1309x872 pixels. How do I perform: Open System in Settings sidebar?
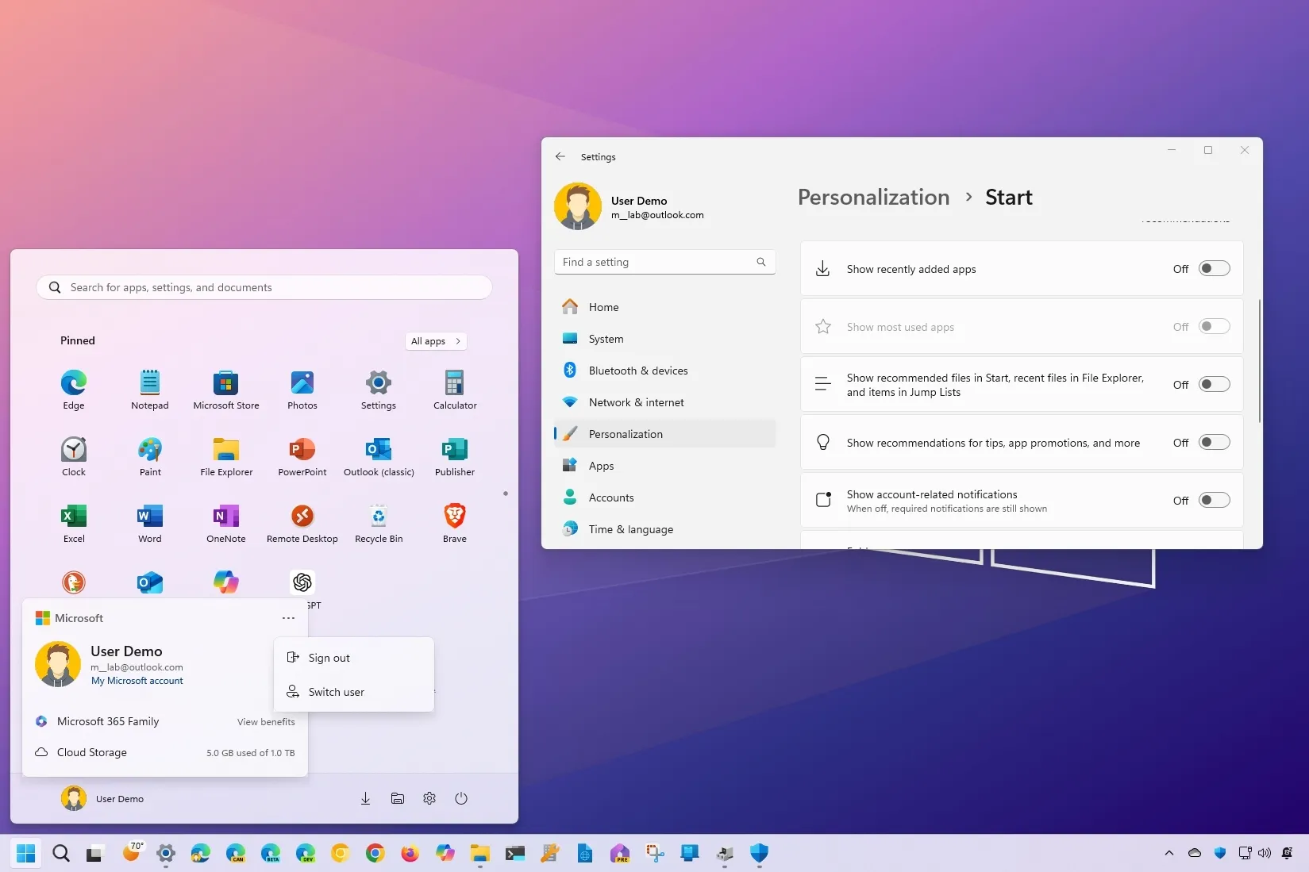coord(664,339)
